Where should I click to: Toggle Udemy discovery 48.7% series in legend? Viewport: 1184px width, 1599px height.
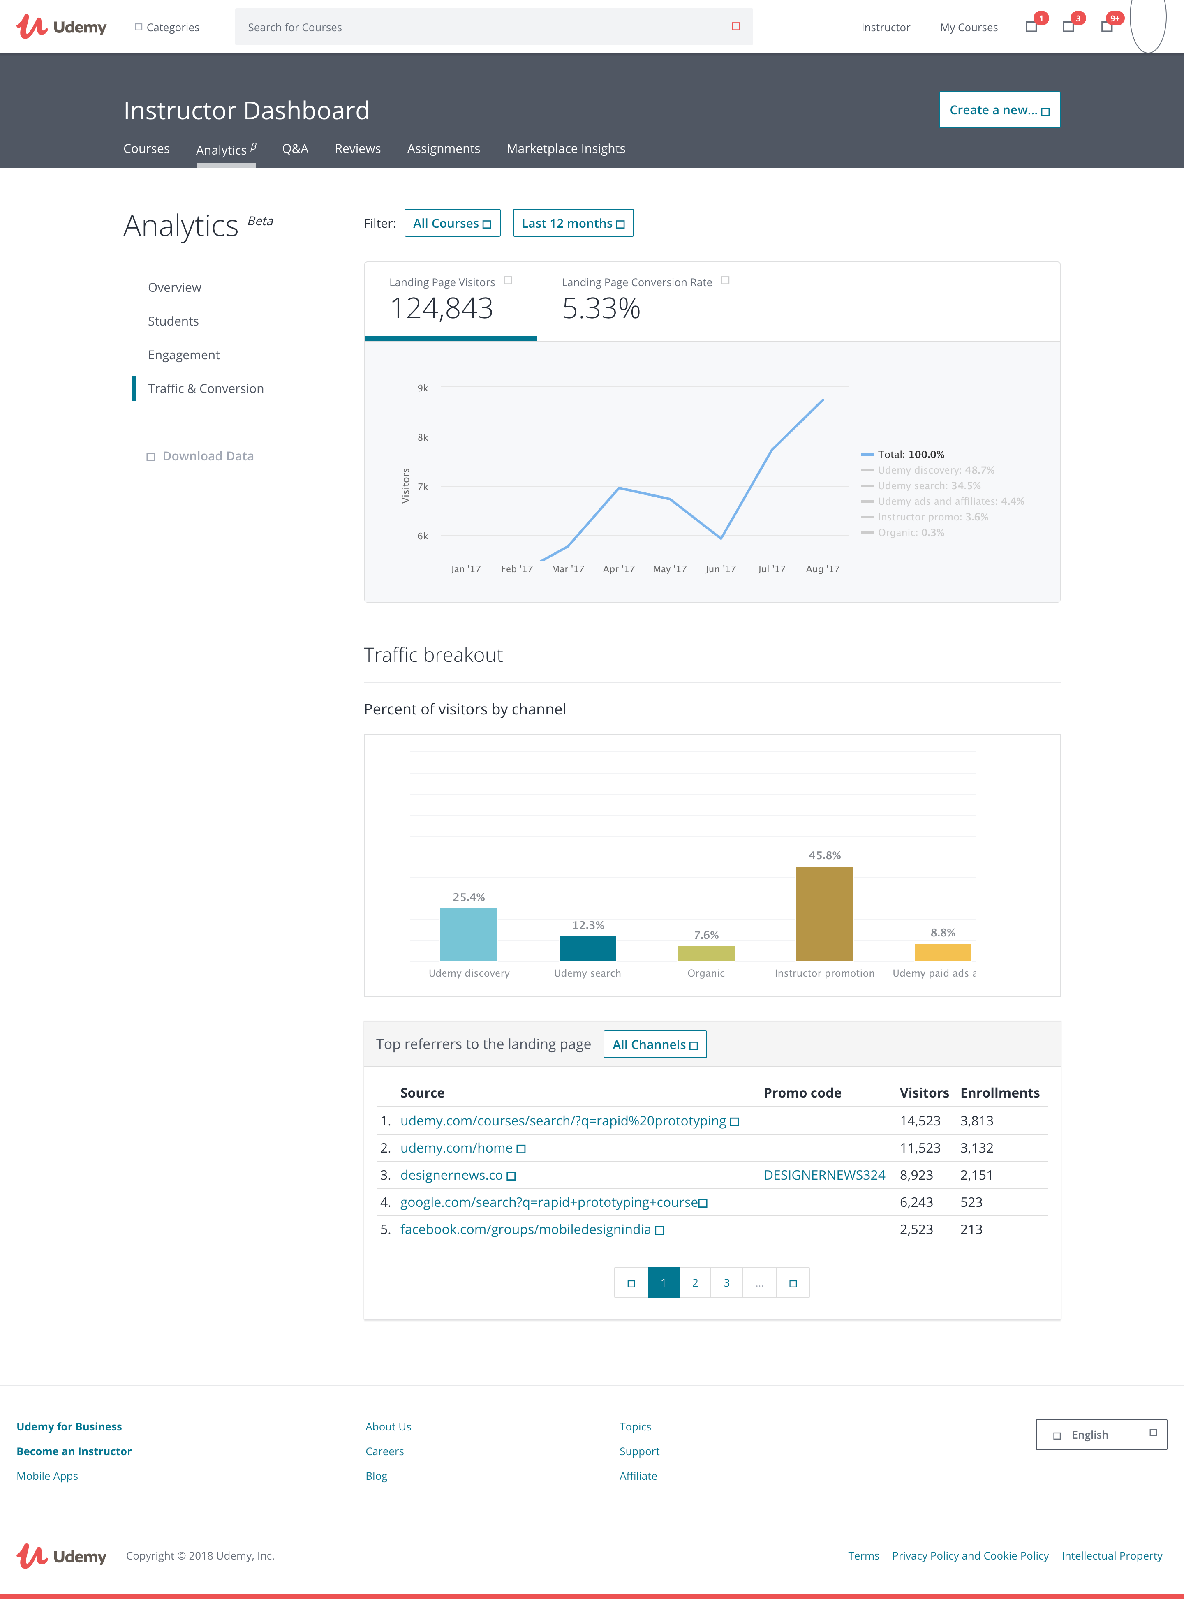[928, 470]
